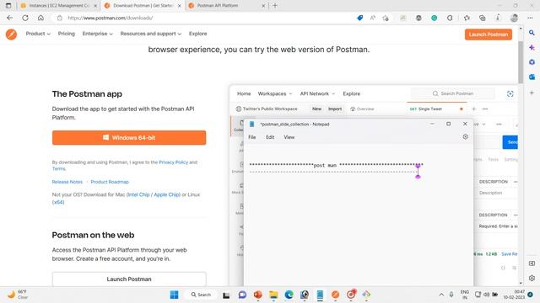This screenshot has height=303, width=540.
Task: Click the blue shopping tag icon in address bar
Action: click(360, 18)
